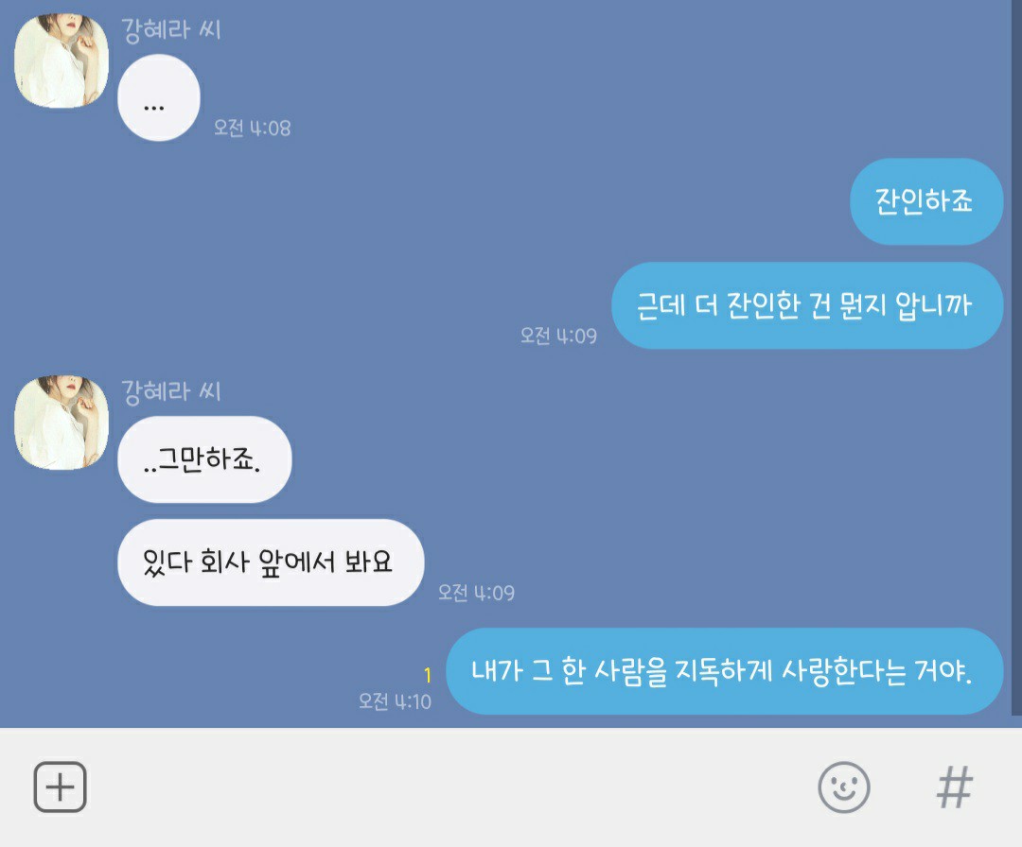Select the '..그만하죠.' message bubble
The image size is (1022, 847).
204,459
